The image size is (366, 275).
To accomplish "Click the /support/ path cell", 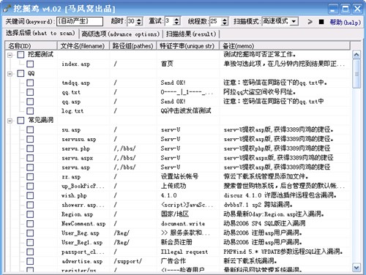I will click(x=127, y=261).
